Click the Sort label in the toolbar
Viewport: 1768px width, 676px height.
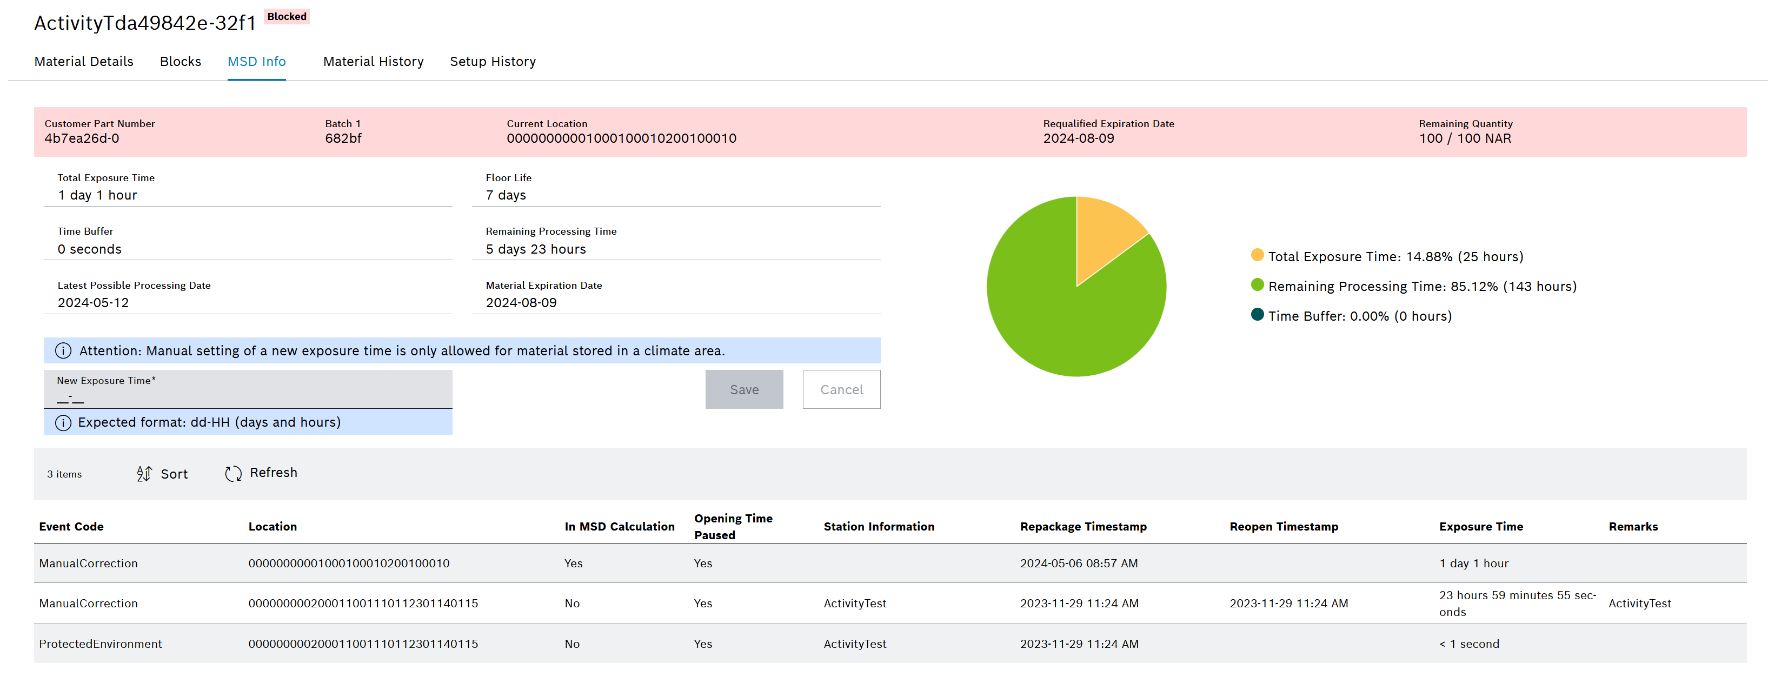[x=174, y=474]
